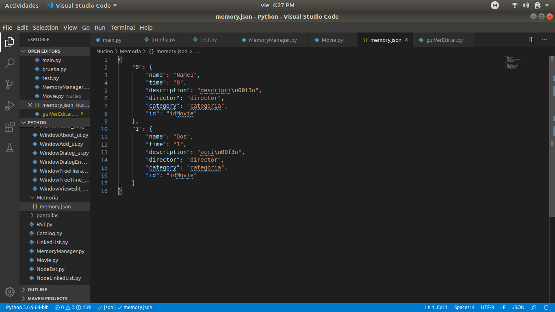Click the Tweet Feedback icon
The width and height of the screenshot is (555, 312).
(534, 307)
